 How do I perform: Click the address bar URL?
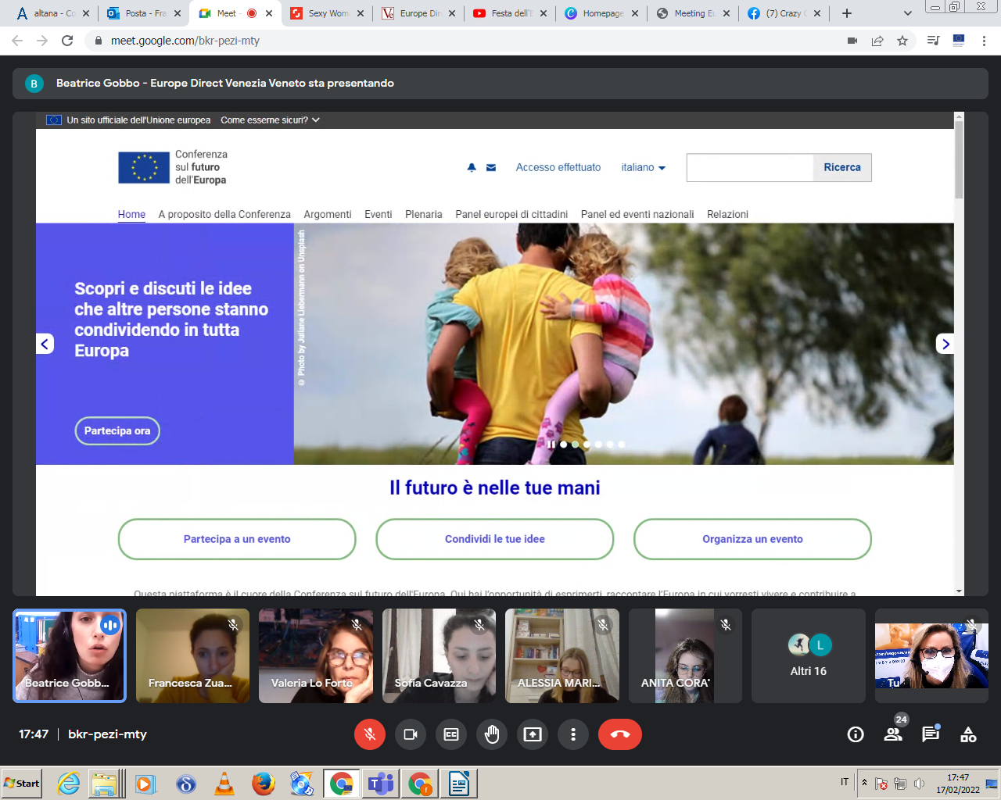tap(185, 41)
